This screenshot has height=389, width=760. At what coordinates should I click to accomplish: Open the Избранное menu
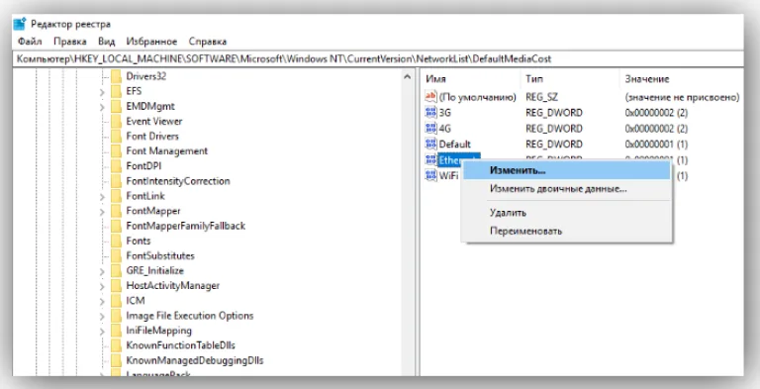[x=151, y=42]
